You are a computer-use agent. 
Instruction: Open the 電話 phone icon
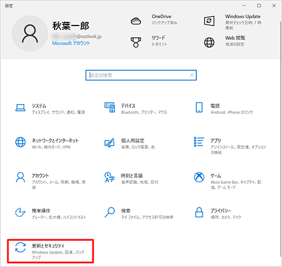point(199,107)
